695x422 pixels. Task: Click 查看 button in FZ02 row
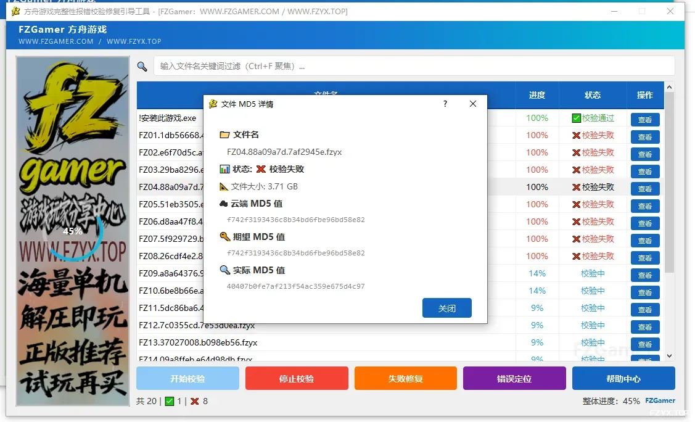pyautogui.click(x=645, y=154)
